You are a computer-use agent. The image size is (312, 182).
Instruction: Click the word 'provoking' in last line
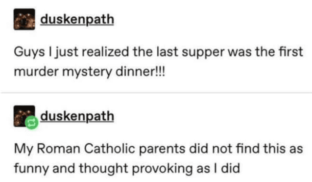coord(162,169)
